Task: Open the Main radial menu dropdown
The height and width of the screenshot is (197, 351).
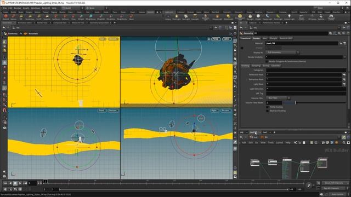Action: click(x=96, y=8)
